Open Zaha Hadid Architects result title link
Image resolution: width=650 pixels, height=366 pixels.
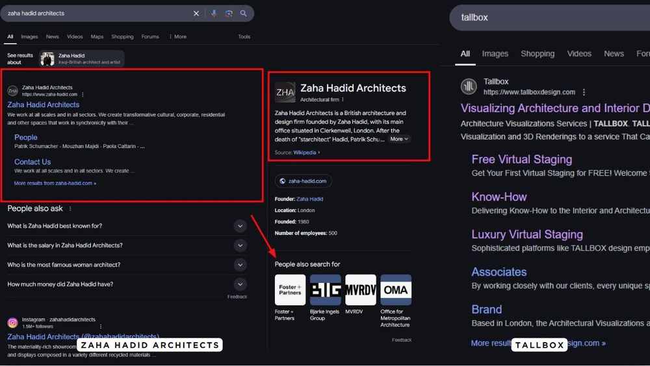click(43, 104)
